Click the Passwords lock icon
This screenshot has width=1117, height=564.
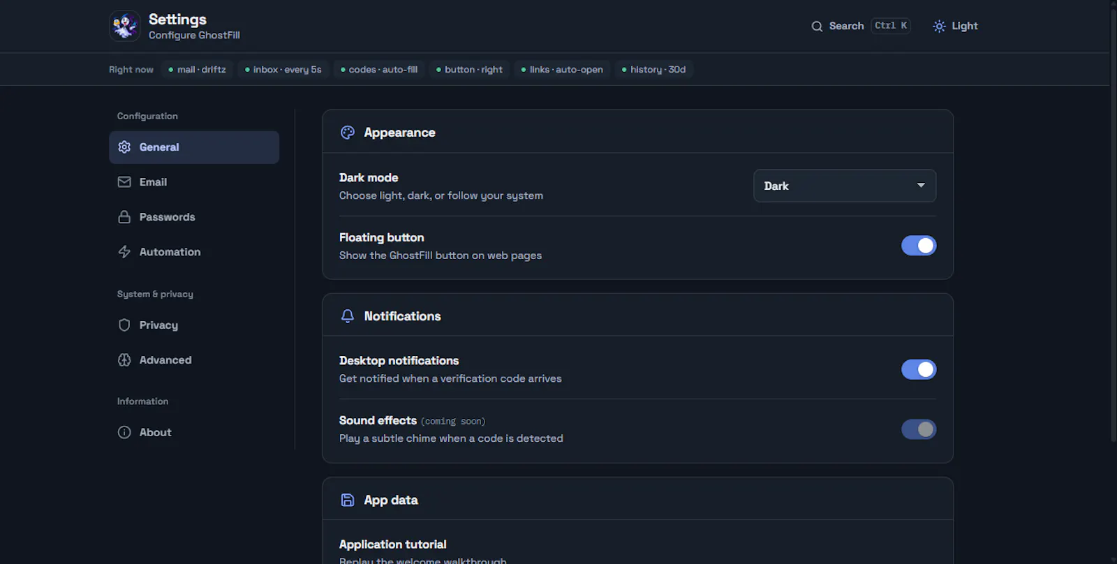(x=124, y=217)
